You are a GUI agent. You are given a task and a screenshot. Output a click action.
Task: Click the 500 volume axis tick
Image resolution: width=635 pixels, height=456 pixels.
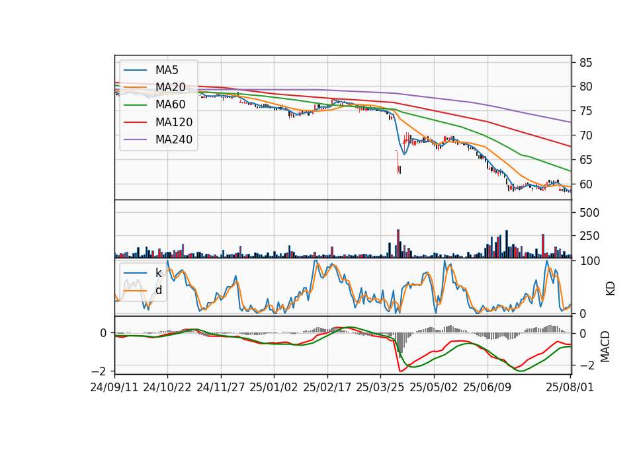589,213
